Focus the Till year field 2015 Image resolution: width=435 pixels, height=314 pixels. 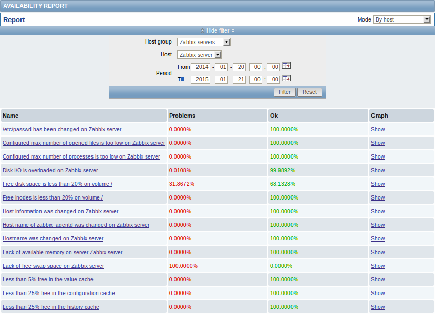point(200,80)
